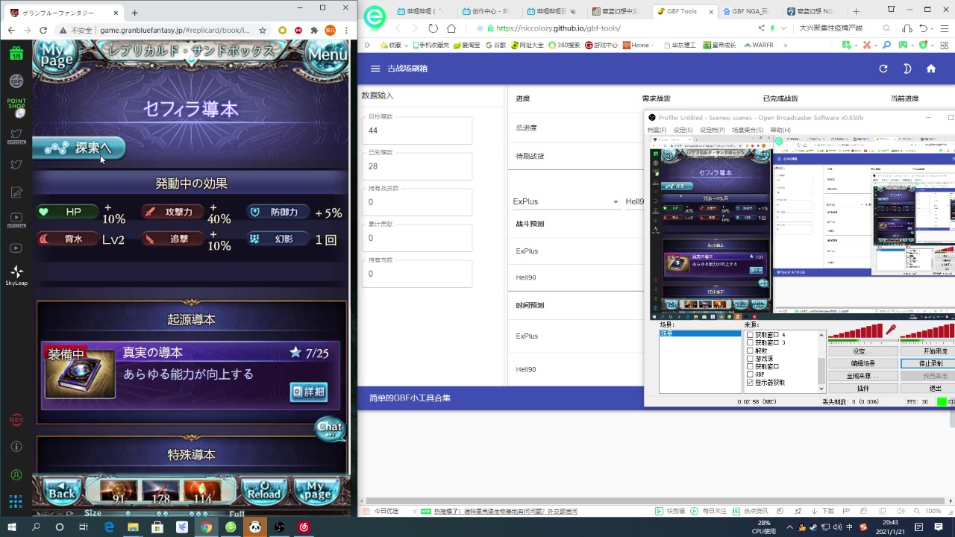This screenshot has width=955, height=537.
Task: Open the 网址大全 bookmark
Action: click(527, 45)
